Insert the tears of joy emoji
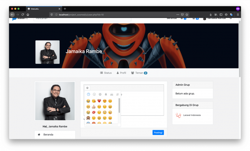 click(x=88, y=101)
